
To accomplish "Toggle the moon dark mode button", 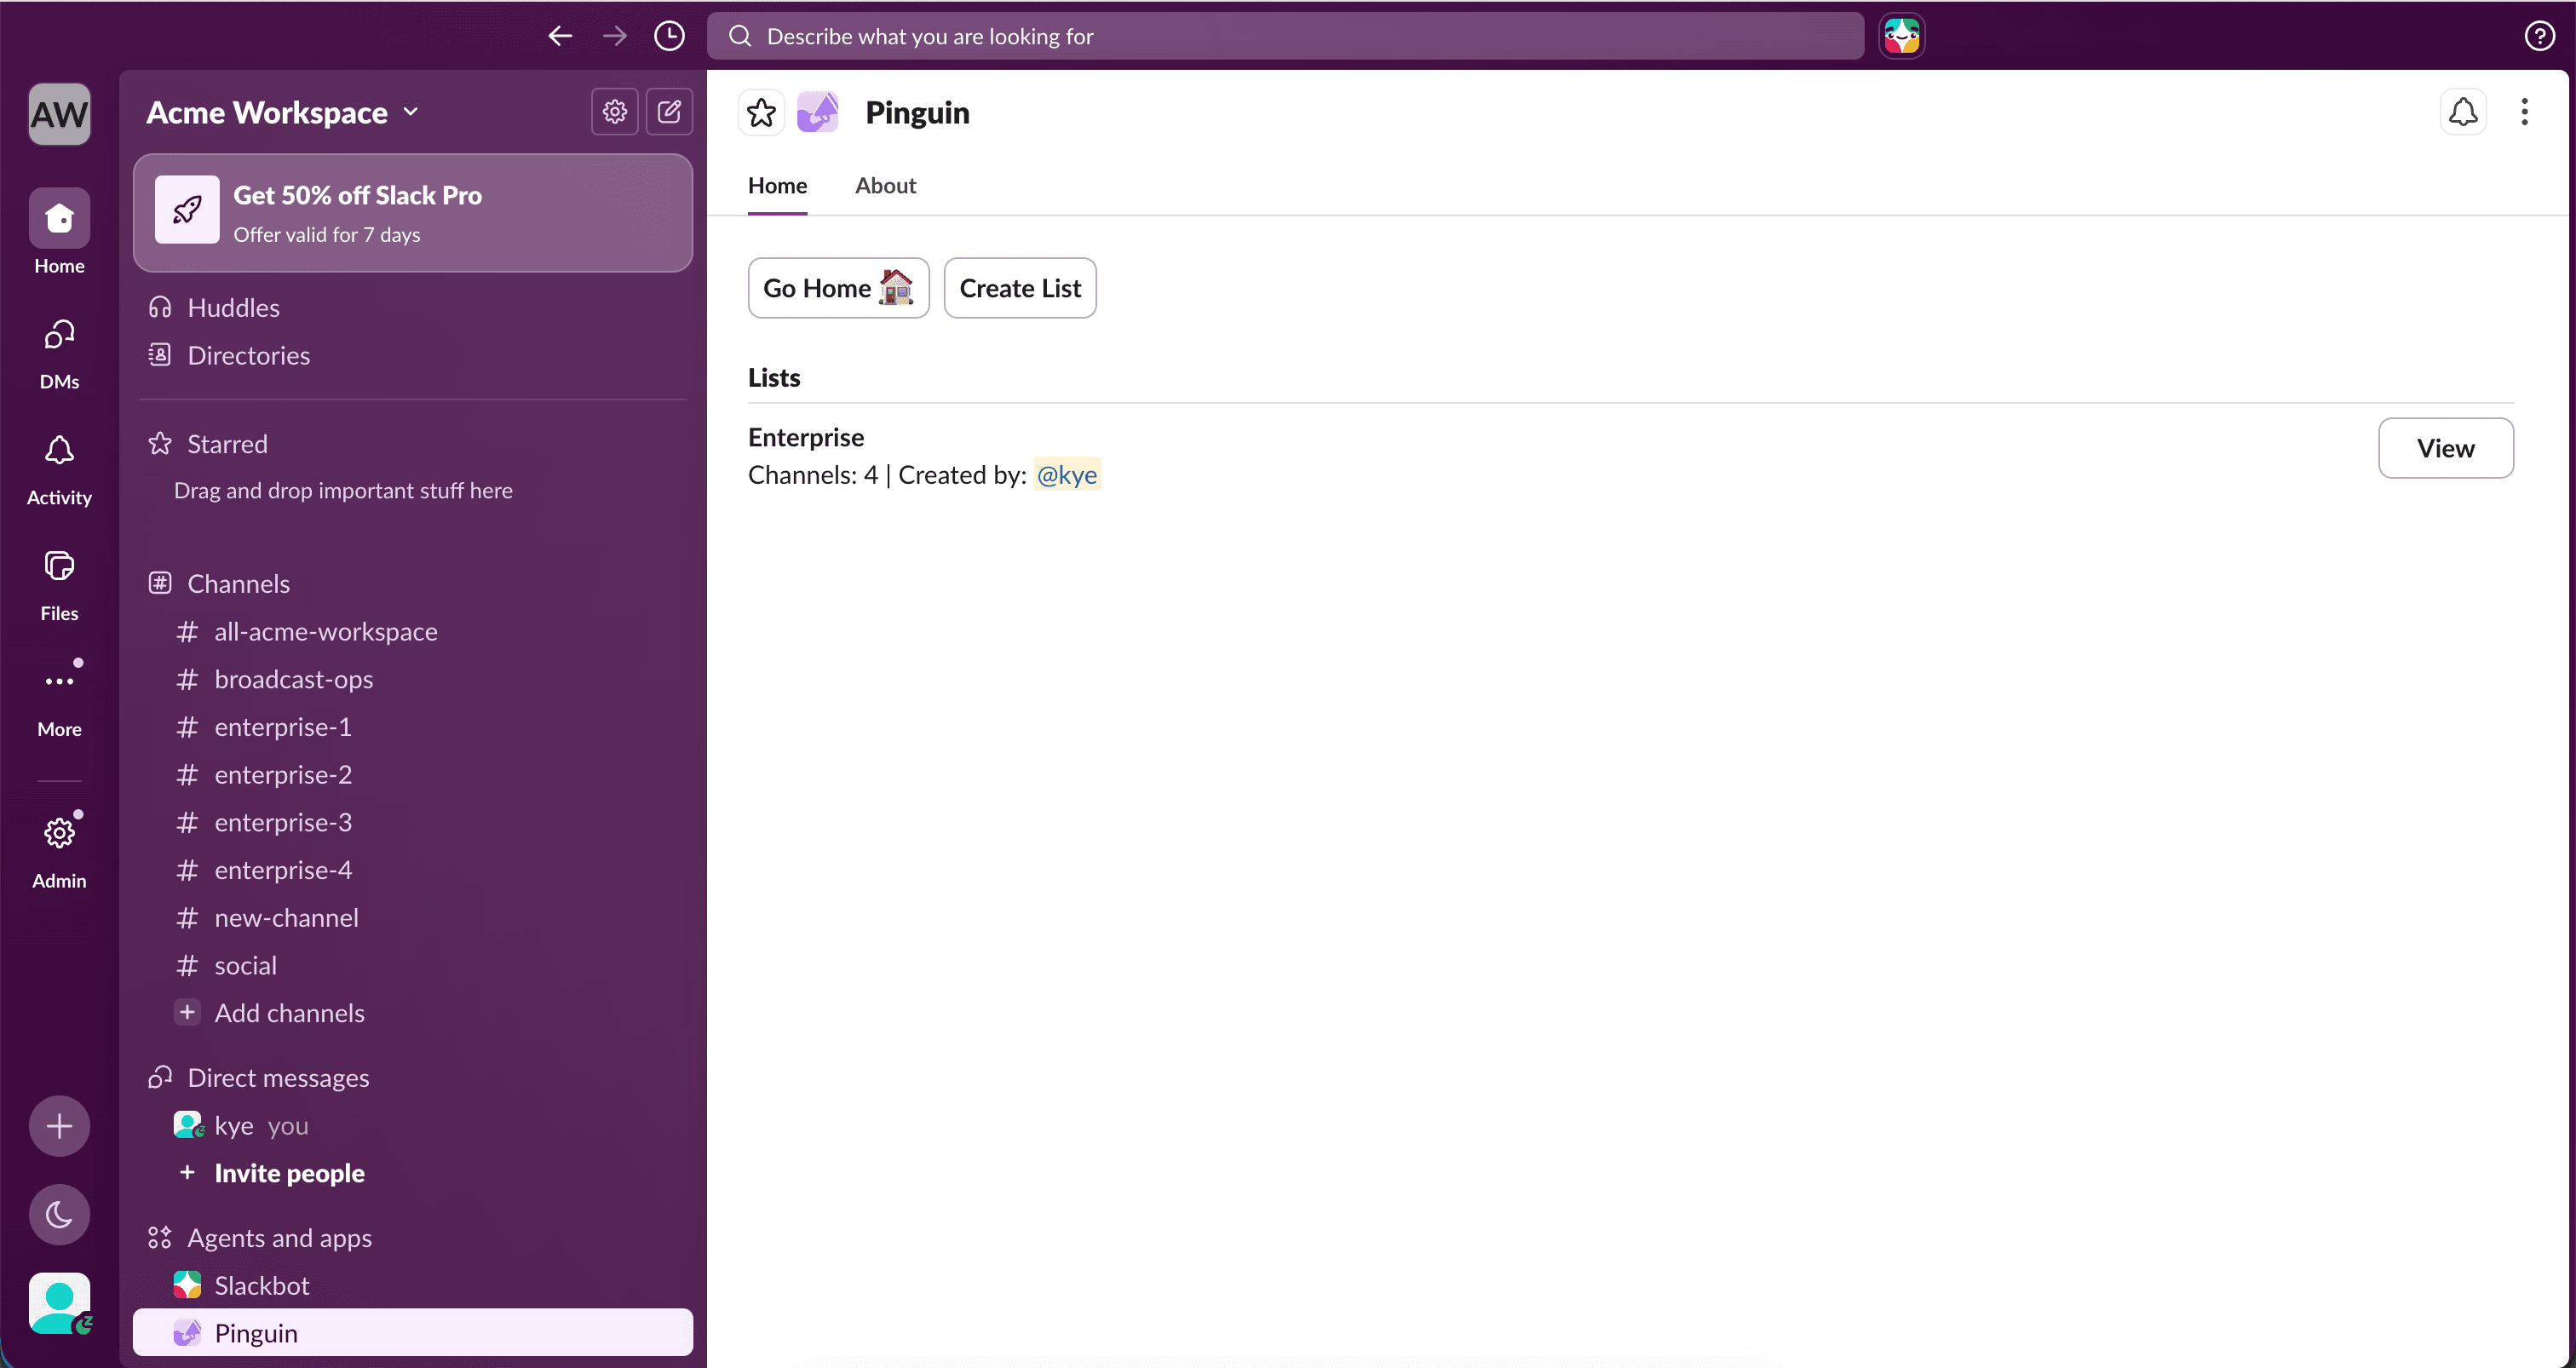I will [59, 1214].
